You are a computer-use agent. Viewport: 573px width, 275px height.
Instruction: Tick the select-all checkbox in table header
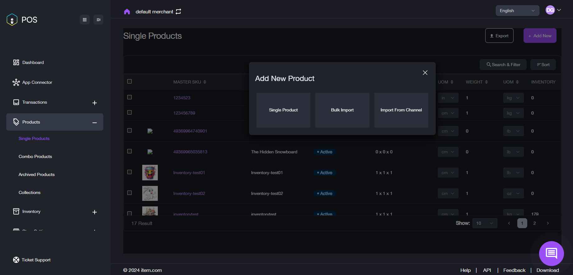pos(129,81)
